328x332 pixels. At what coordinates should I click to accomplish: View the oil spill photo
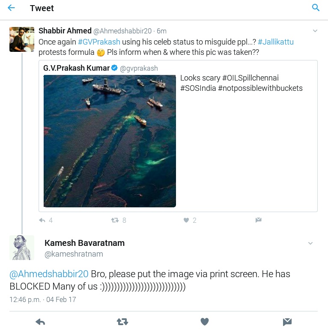coord(110,141)
